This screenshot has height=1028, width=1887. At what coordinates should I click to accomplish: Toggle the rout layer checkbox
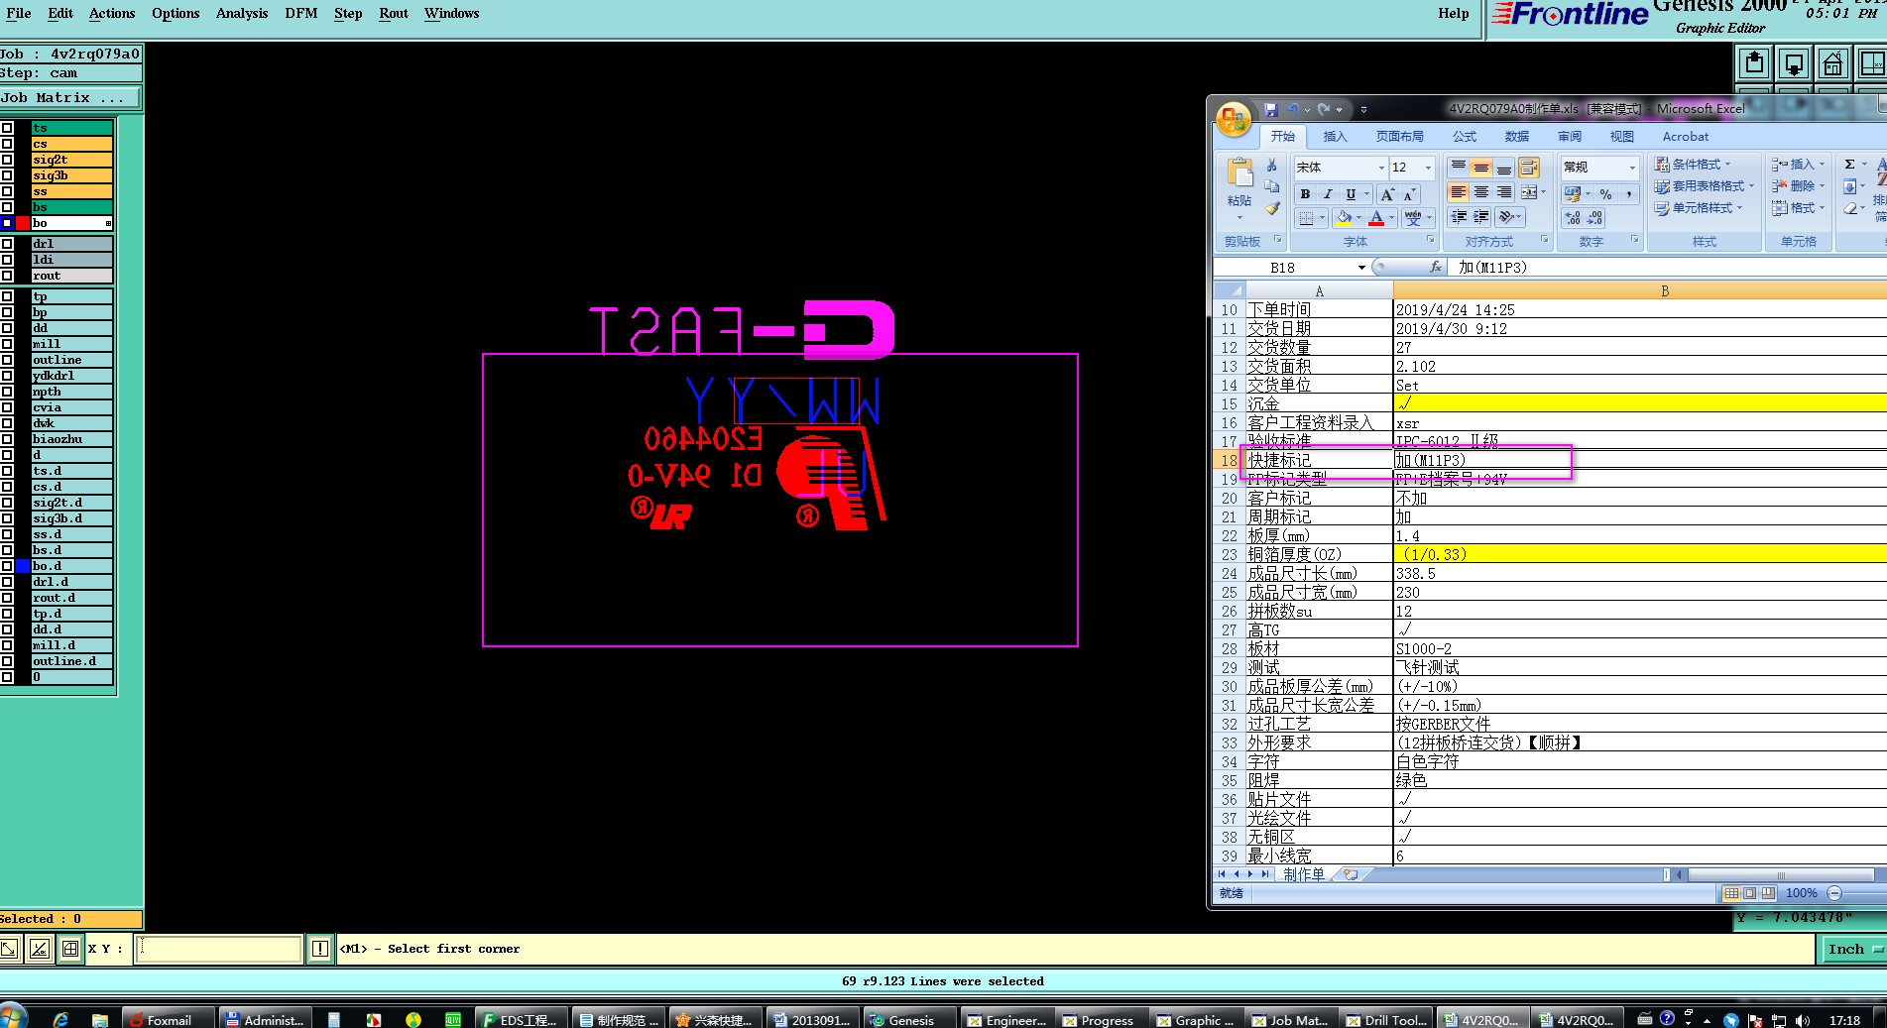click(7, 276)
